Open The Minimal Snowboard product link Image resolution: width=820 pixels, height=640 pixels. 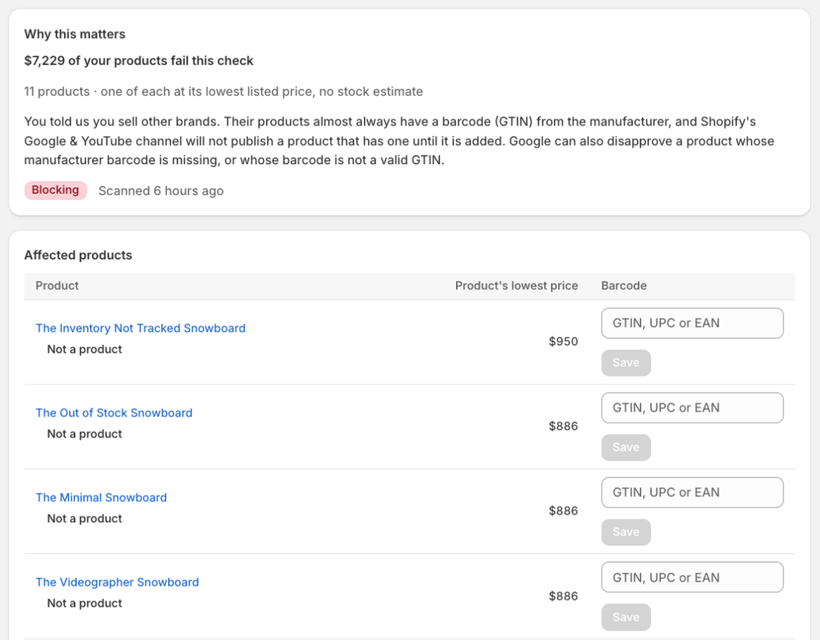click(x=101, y=497)
